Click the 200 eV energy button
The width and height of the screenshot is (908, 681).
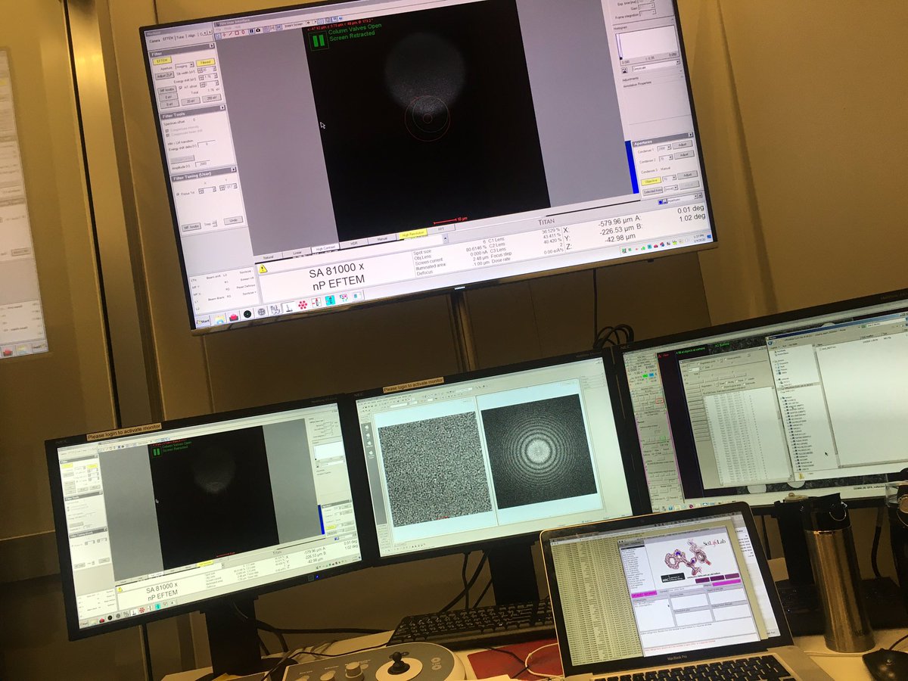[x=212, y=98]
